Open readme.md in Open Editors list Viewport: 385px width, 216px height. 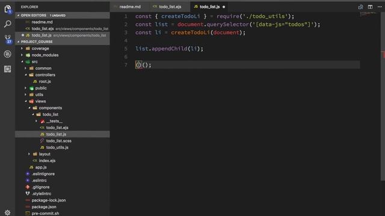point(63,22)
